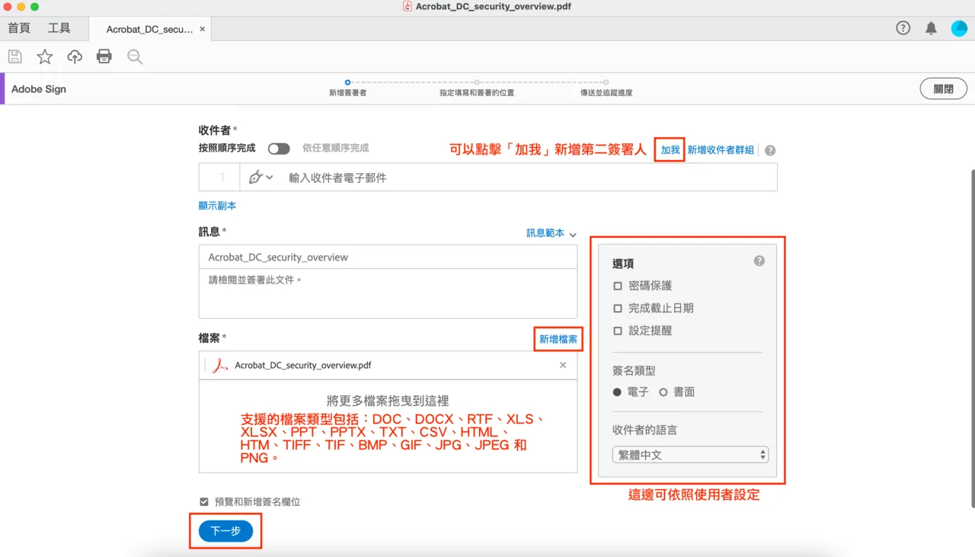Click the star bookmark icon
975x557 pixels.
(x=45, y=56)
